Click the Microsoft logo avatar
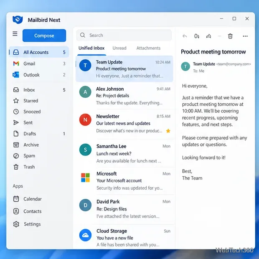 pyautogui.click(x=85, y=178)
